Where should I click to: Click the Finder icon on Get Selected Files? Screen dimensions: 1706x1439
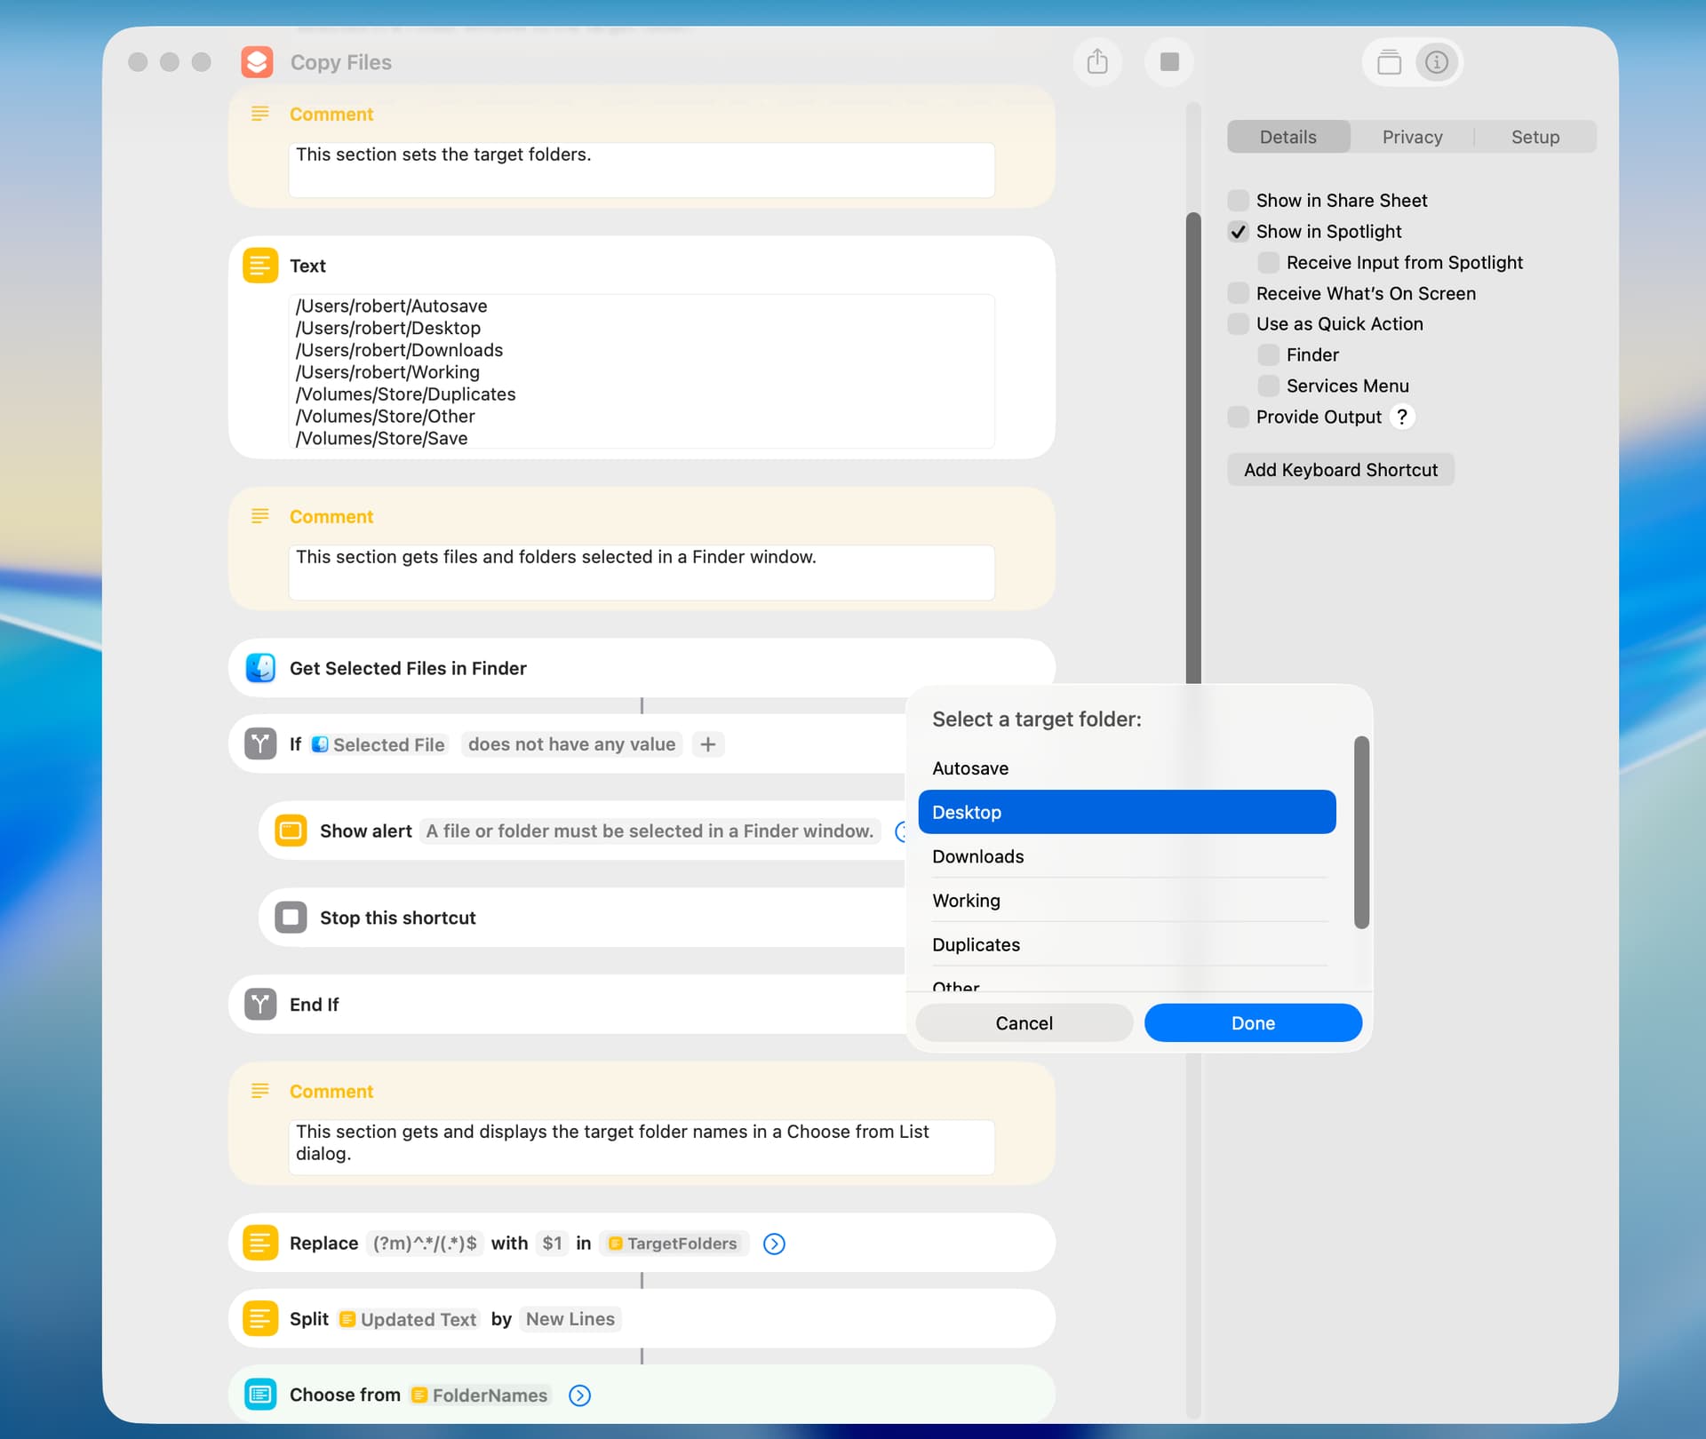260,668
